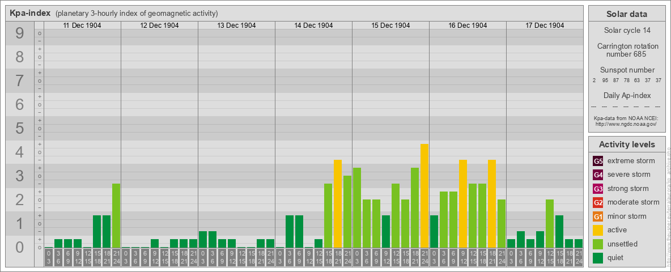Click the 16 Dec 1904 date header
Image resolution: width=671 pixels, height=272 pixels.
tap(468, 25)
